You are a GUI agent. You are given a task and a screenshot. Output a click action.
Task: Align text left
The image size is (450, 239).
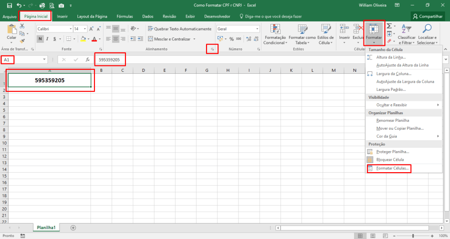coord(108,38)
